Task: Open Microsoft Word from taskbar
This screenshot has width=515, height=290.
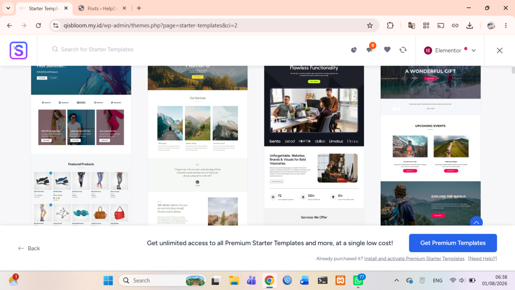Action: point(304,280)
